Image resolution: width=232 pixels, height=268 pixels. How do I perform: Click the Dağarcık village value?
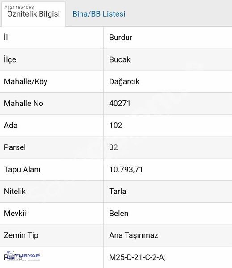124,82
